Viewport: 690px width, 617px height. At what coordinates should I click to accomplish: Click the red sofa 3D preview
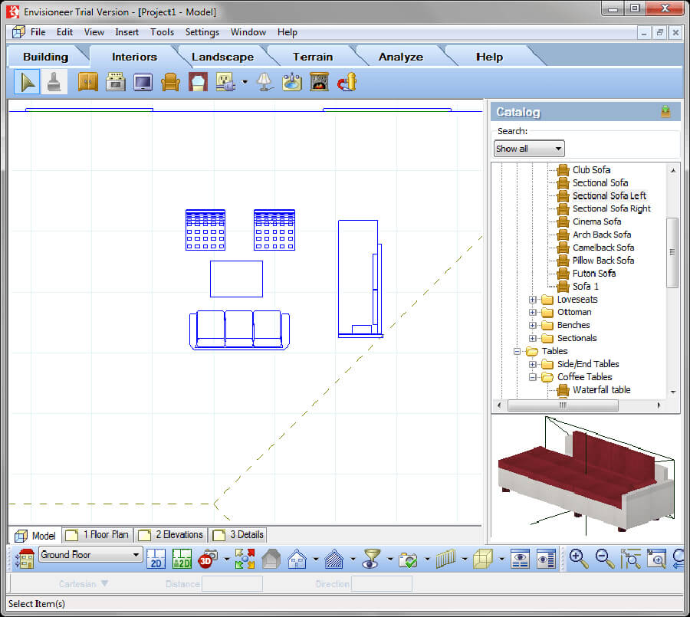(586, 479)
